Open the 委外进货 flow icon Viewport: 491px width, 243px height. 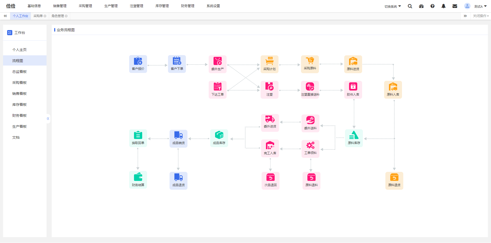coord(270,123)
